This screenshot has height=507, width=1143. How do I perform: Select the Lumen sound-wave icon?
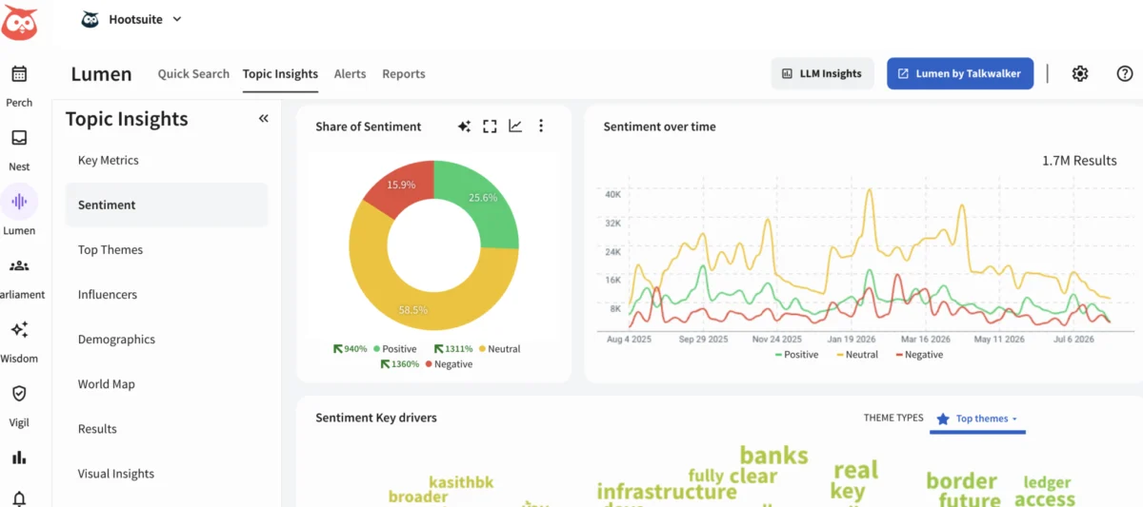point(19,202)
